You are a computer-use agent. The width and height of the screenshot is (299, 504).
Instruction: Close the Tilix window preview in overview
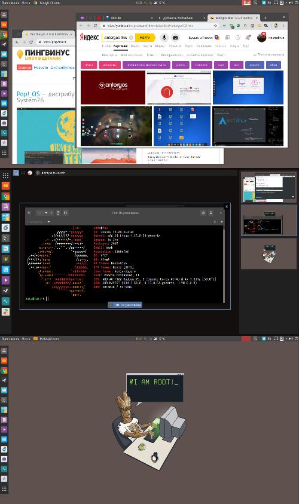pyautogui.click(x=227, y=207)
